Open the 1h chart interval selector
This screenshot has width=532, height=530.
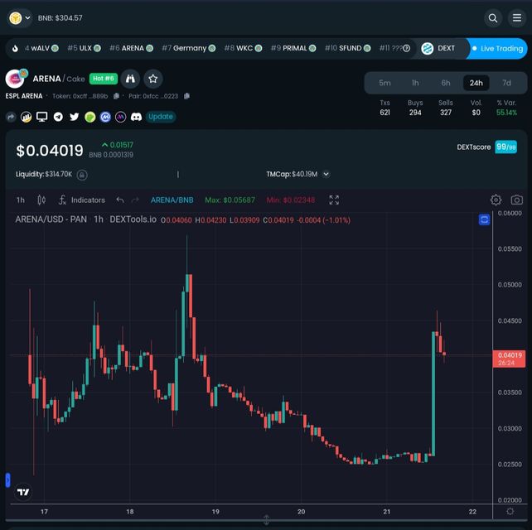(21, 200)
